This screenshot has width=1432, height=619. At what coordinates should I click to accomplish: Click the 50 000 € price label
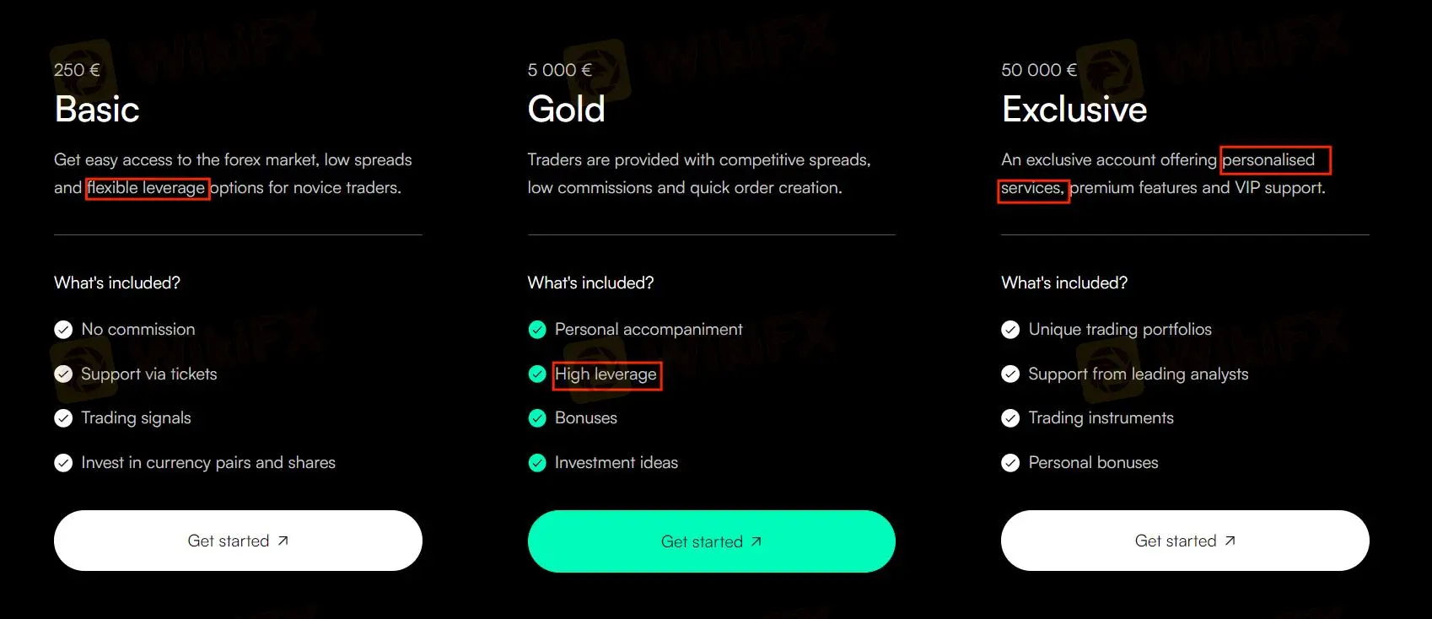[1039, 70]
